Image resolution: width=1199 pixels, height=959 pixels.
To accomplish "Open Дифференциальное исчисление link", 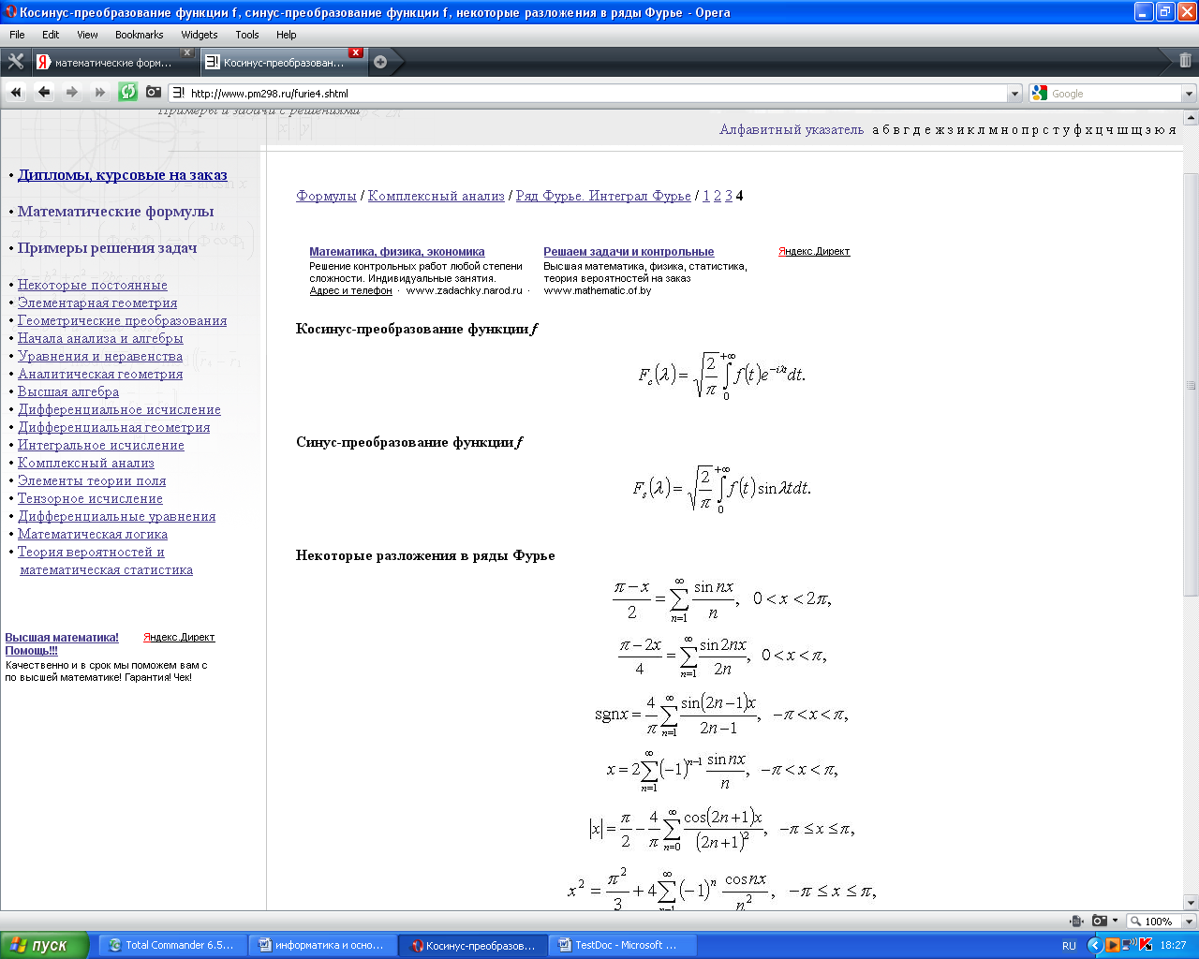I will (x=120, y=409).
